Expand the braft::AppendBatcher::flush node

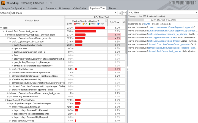pos(12,45)
